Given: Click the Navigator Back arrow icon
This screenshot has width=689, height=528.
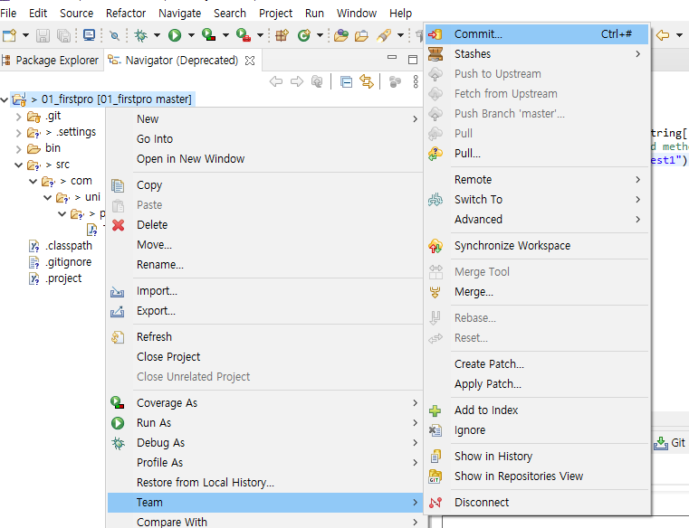Looking at the screenshot, I should point(276,81).
